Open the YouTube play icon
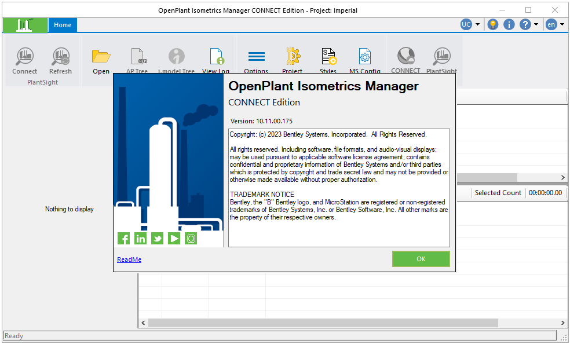570x344 pixels. [x=174, y=239]
